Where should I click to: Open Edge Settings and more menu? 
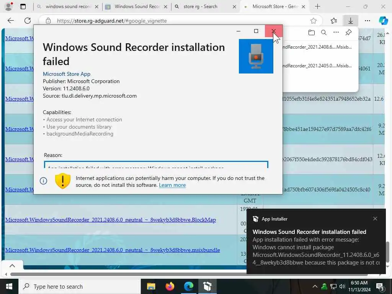click(x=367, y=21)
